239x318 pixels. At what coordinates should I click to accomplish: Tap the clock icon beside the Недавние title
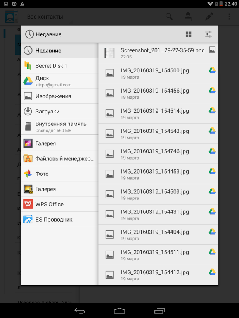tap(29, 34)
